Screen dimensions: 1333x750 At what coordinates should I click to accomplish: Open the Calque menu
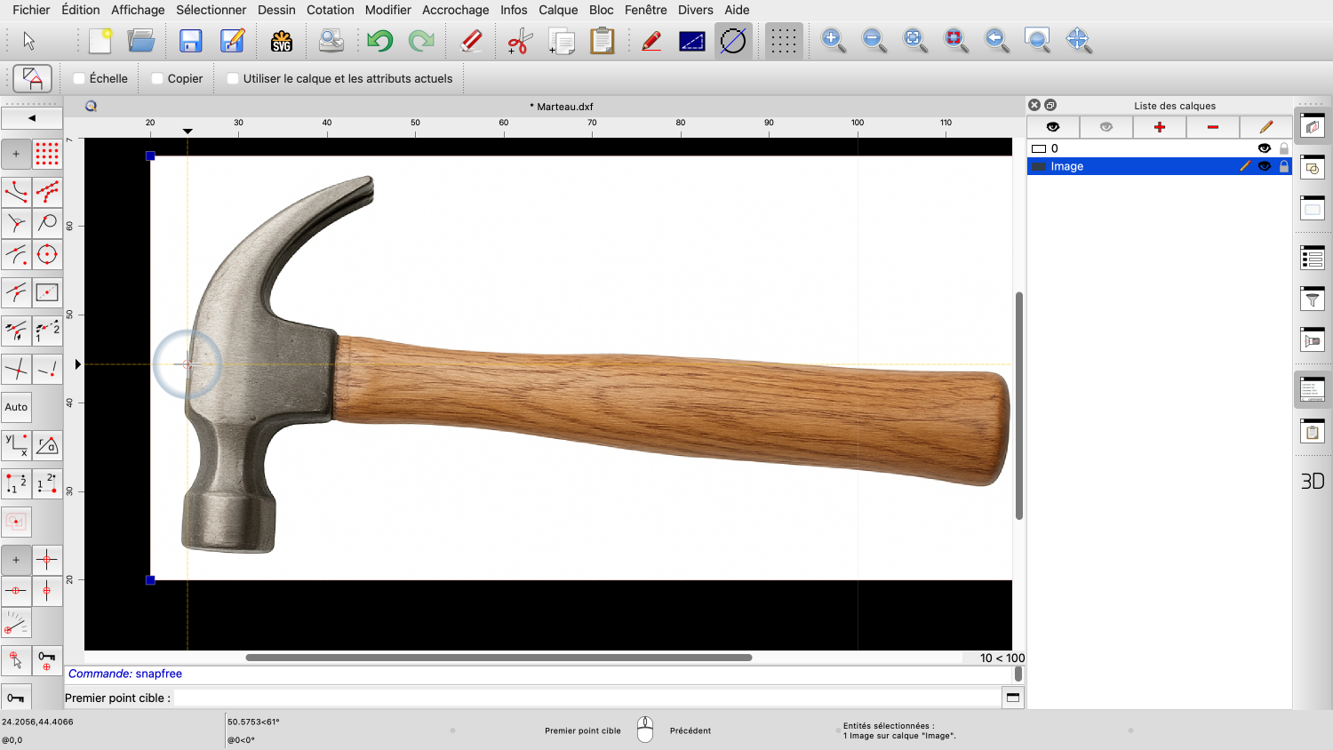point(557,10)
